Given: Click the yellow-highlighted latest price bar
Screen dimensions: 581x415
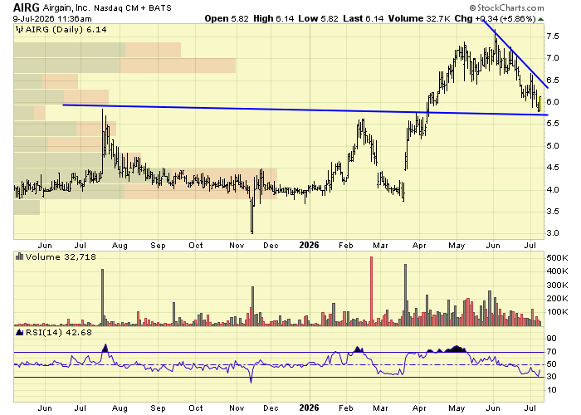Looking at the screenshot, I should tap(539, 104).
